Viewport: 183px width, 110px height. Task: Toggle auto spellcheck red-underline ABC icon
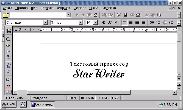click(9, 86)
